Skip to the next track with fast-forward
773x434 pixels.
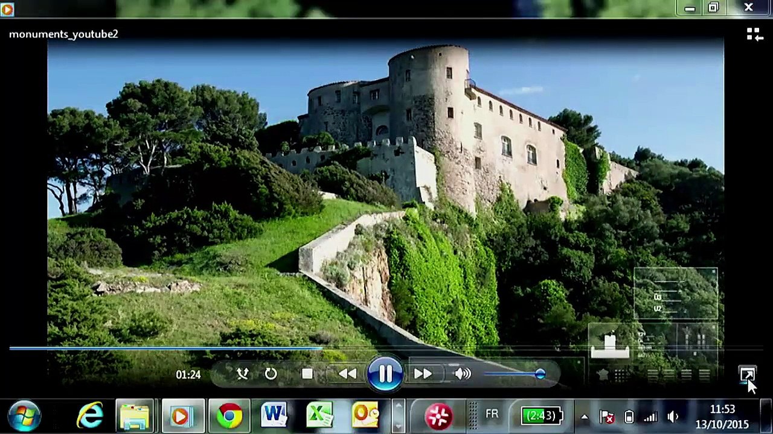point(423,374)
